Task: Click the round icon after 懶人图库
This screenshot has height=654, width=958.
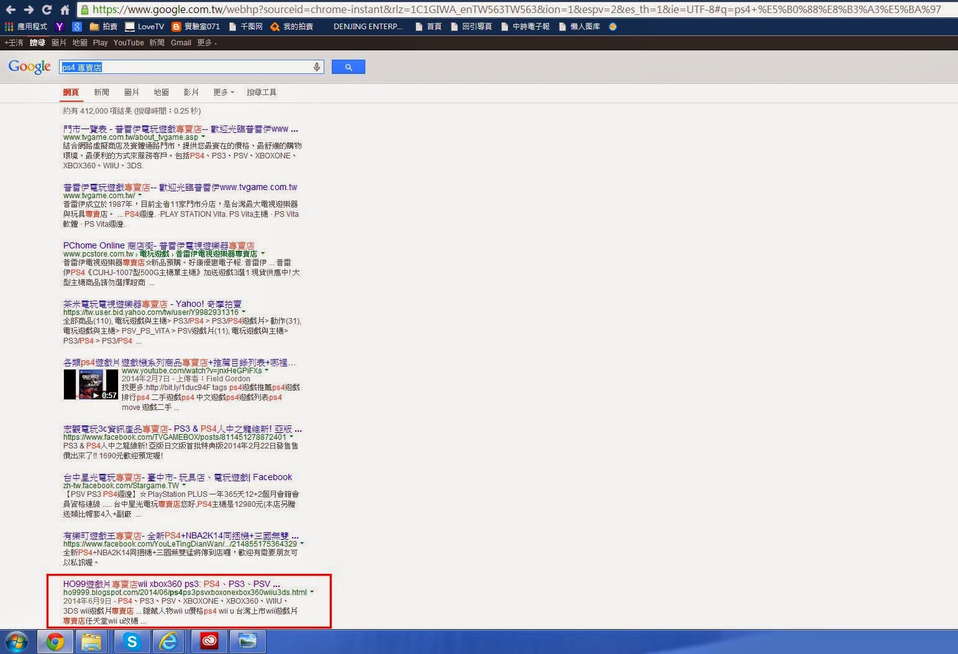Action: click(x=613, y=27)
